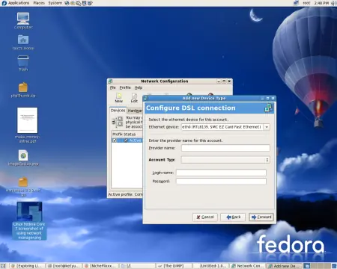The image size is (337, 269).
Task: Open the Account Type dropdown
Action: pyautogui.click(x=225, y=160)
